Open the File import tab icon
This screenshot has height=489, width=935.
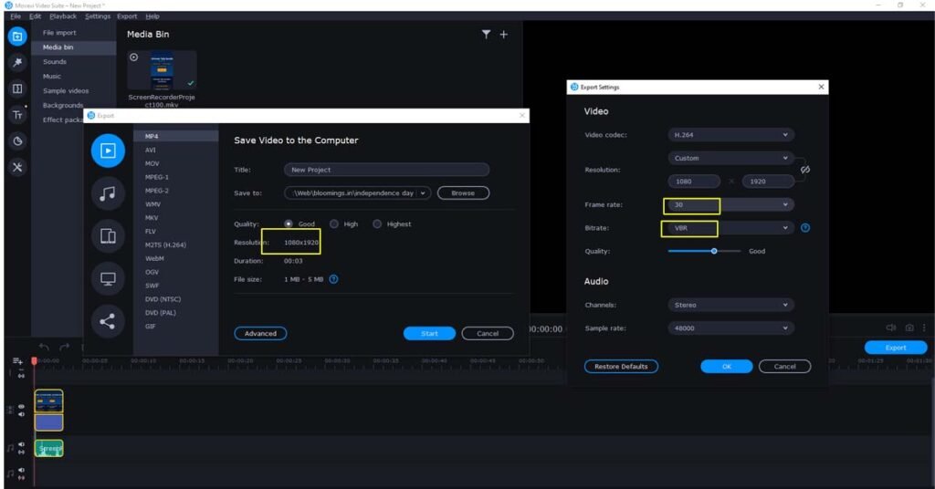coord(17,36)
